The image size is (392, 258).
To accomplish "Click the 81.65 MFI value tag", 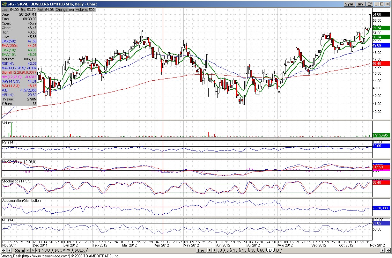I will click(381, 223).
